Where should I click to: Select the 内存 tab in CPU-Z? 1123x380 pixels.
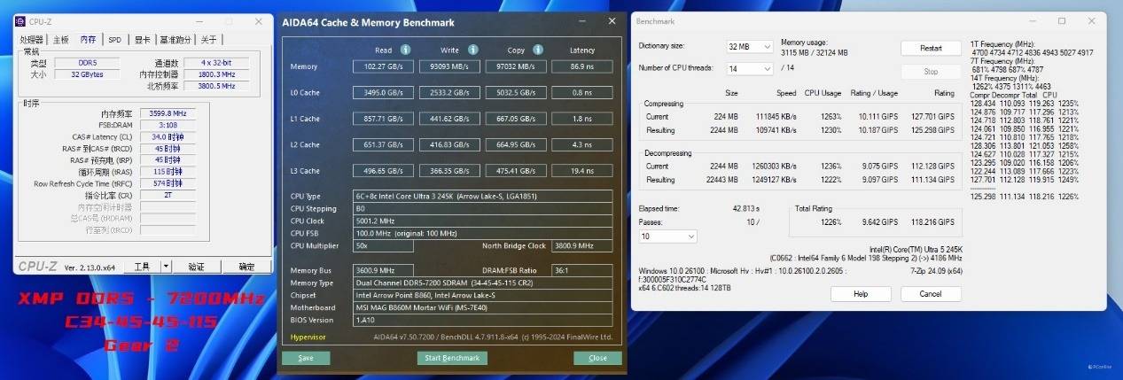click(x=89, y=39)
